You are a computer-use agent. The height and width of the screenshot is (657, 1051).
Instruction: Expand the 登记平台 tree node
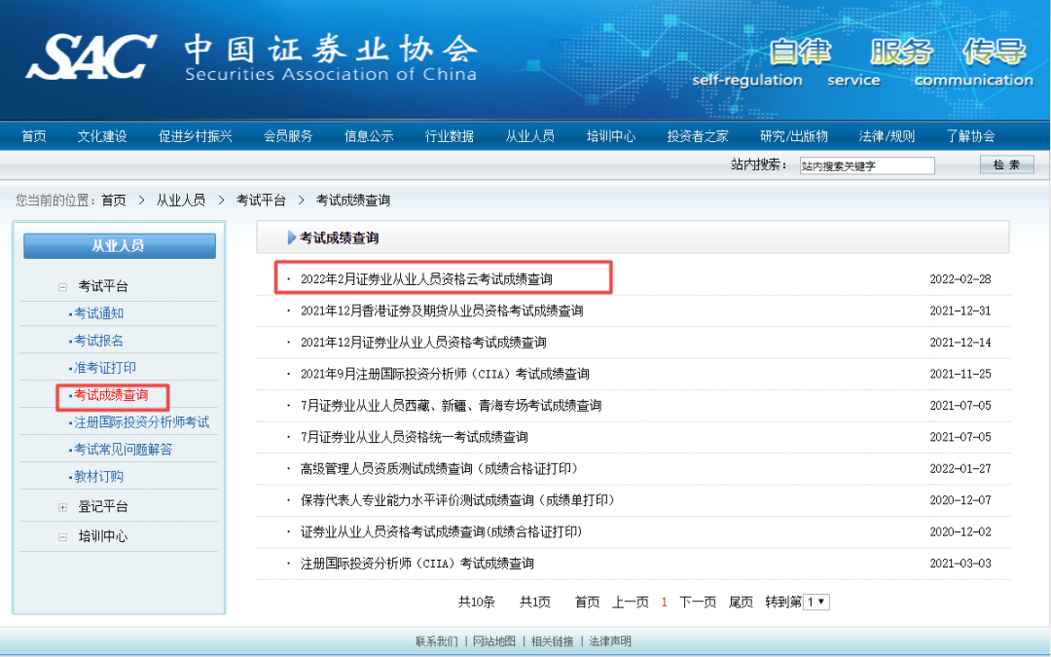pyautogui.click(x=62, y=507)
